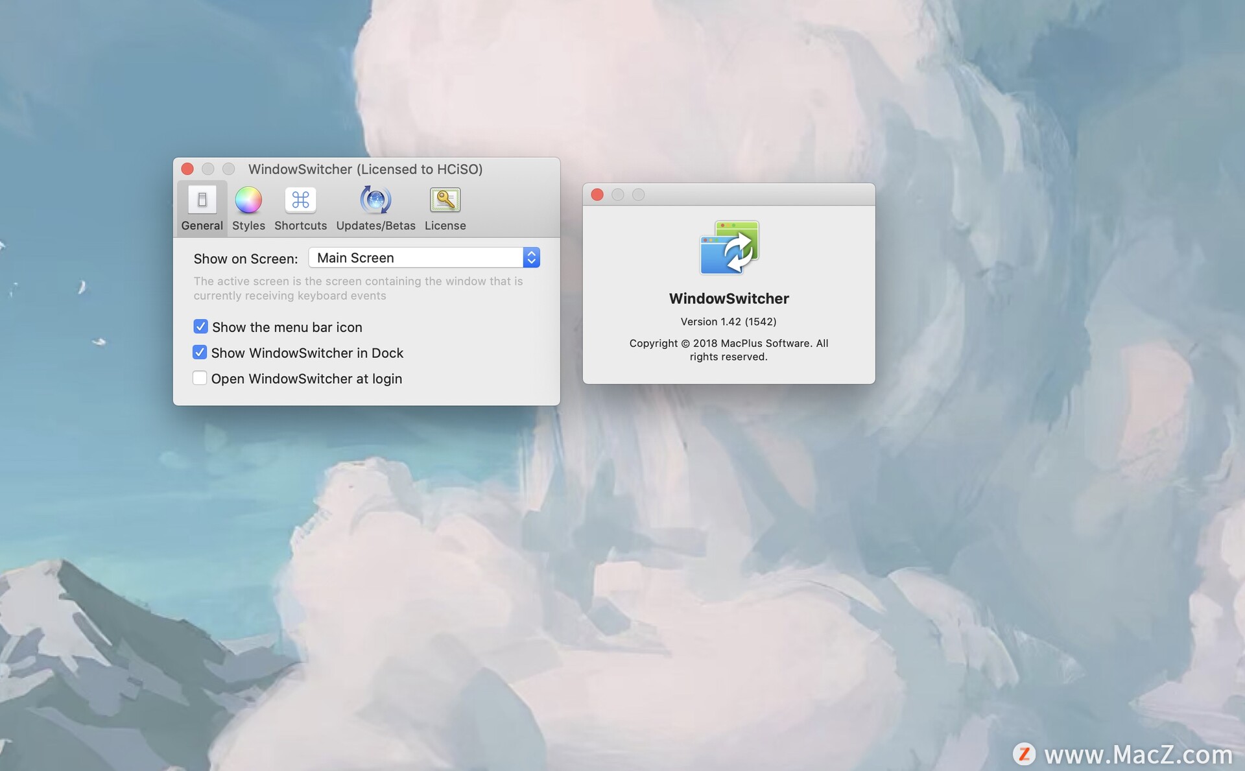Click the active screen description text

pyautogui.click(x=358, y=288)
